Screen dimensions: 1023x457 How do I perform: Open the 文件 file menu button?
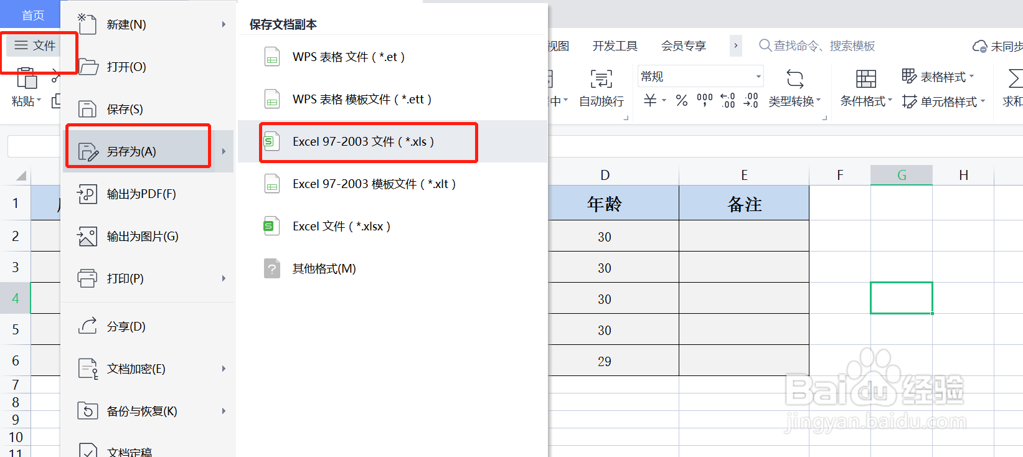[x=35, y=45]
